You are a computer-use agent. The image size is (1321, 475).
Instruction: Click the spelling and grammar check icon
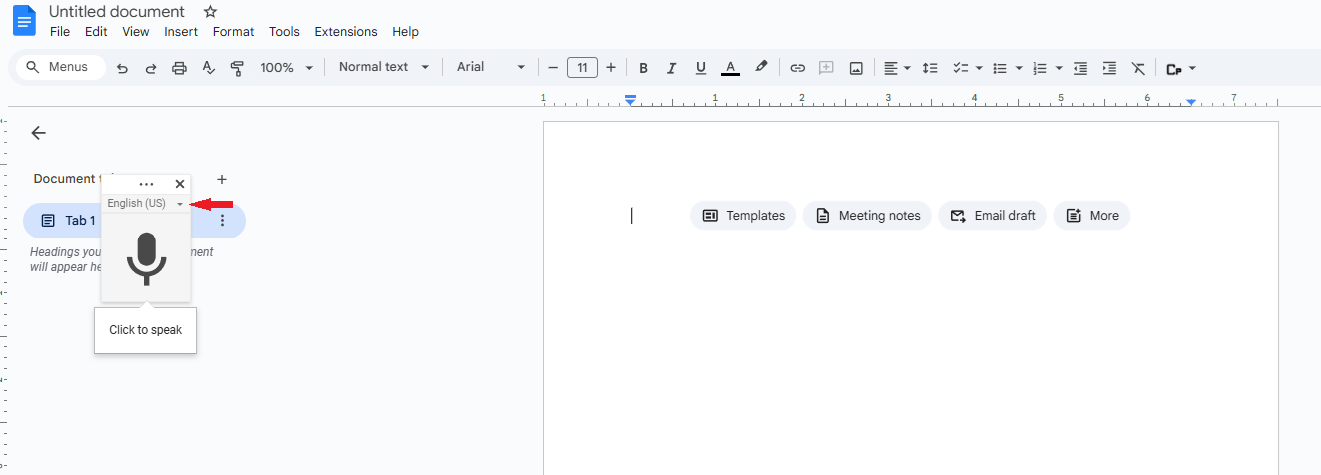tap(208, 68)
